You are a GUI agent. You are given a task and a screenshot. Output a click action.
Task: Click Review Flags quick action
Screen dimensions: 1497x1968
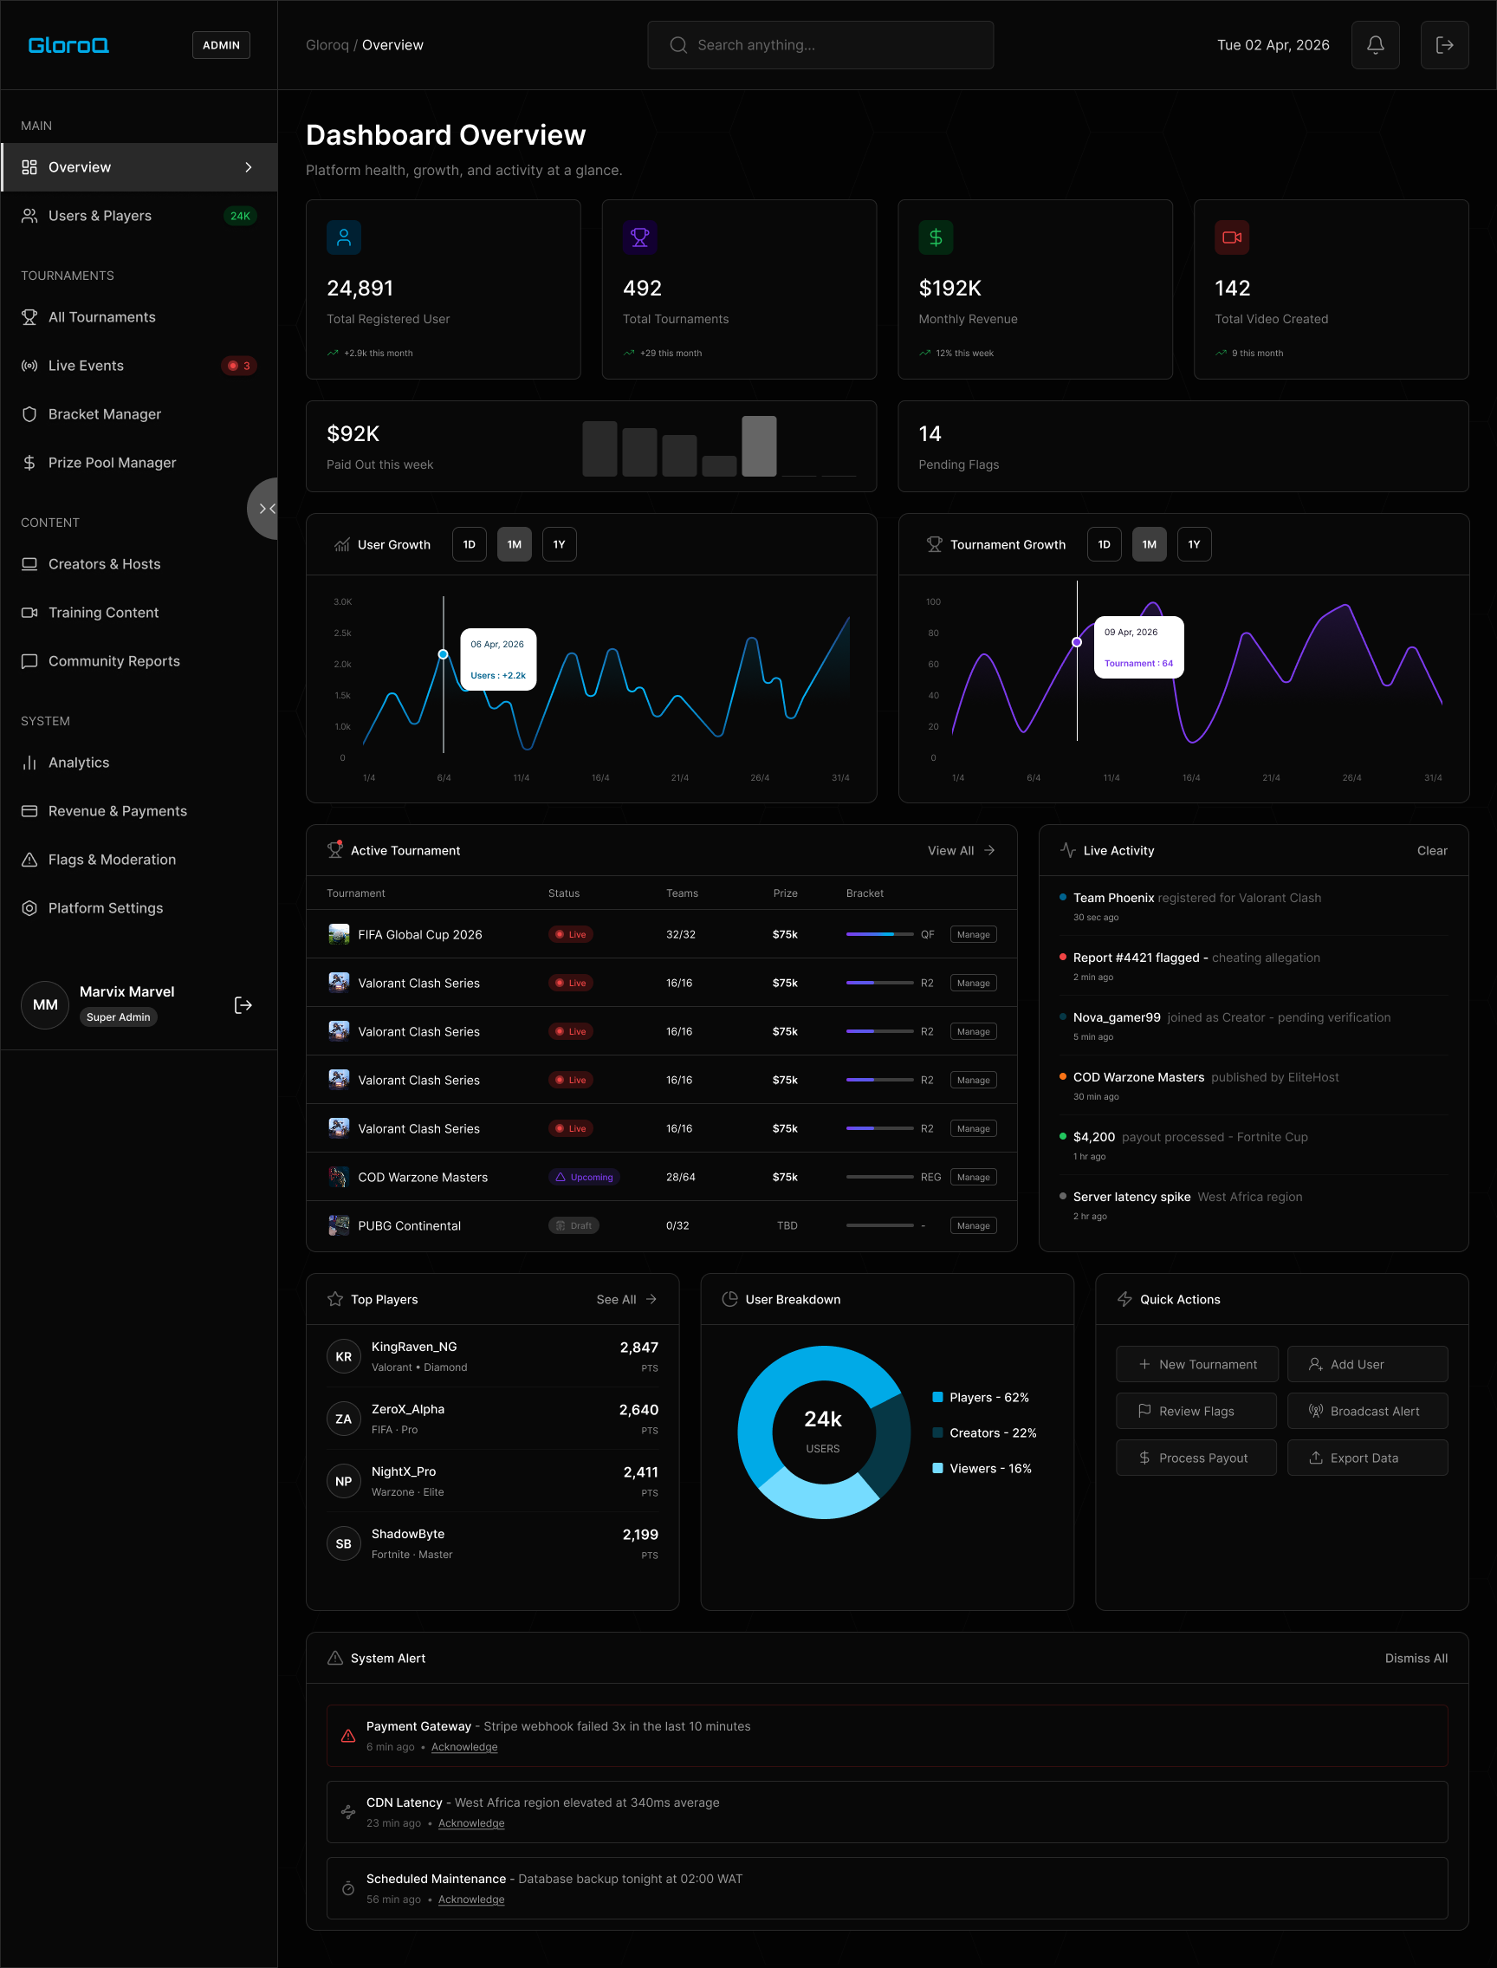point(1196,1411)
